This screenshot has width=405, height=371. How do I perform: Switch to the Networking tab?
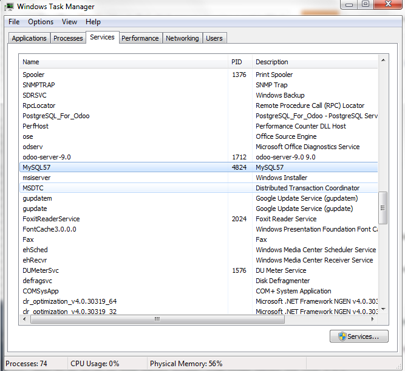pos(182,38)
